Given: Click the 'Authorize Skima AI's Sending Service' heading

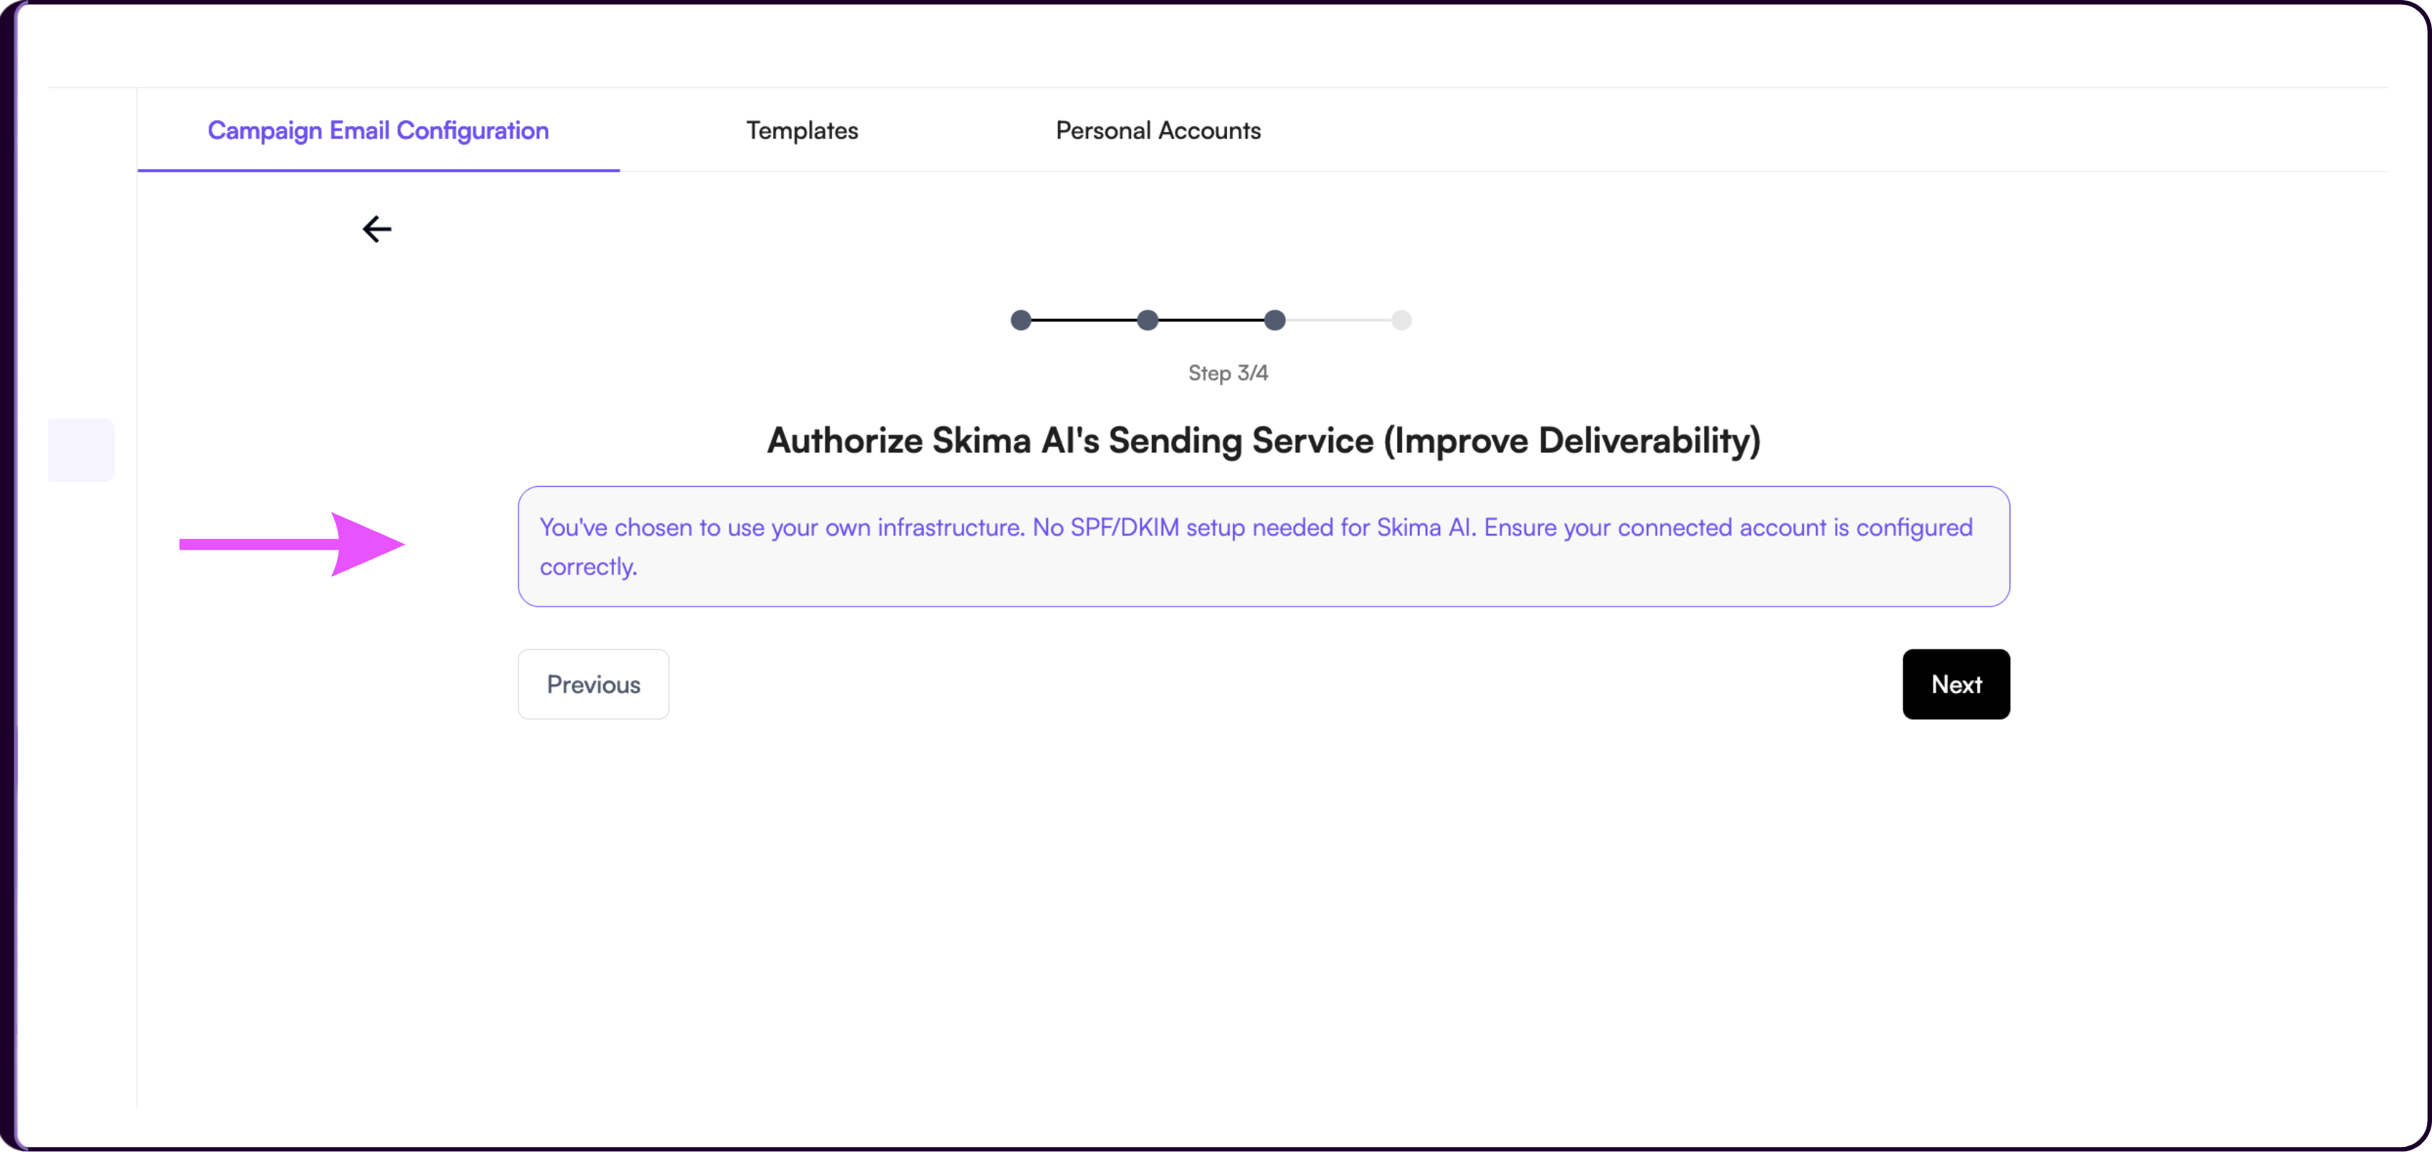Looking at the screenshot, I should [1263, 441].
